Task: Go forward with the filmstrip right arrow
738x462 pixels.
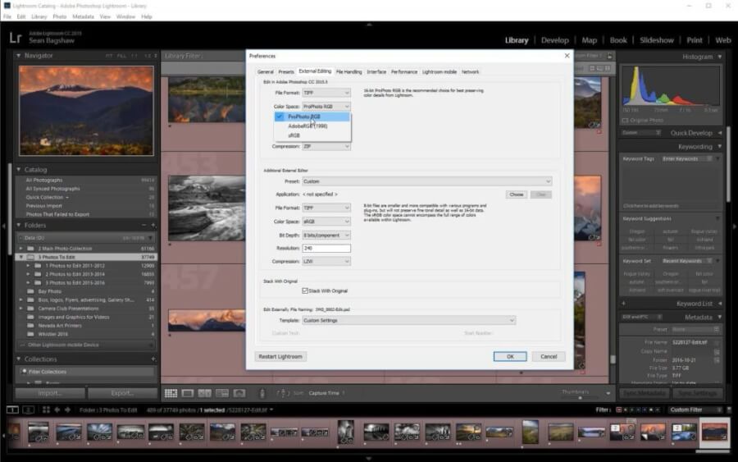Action: [x=68, y=409]
